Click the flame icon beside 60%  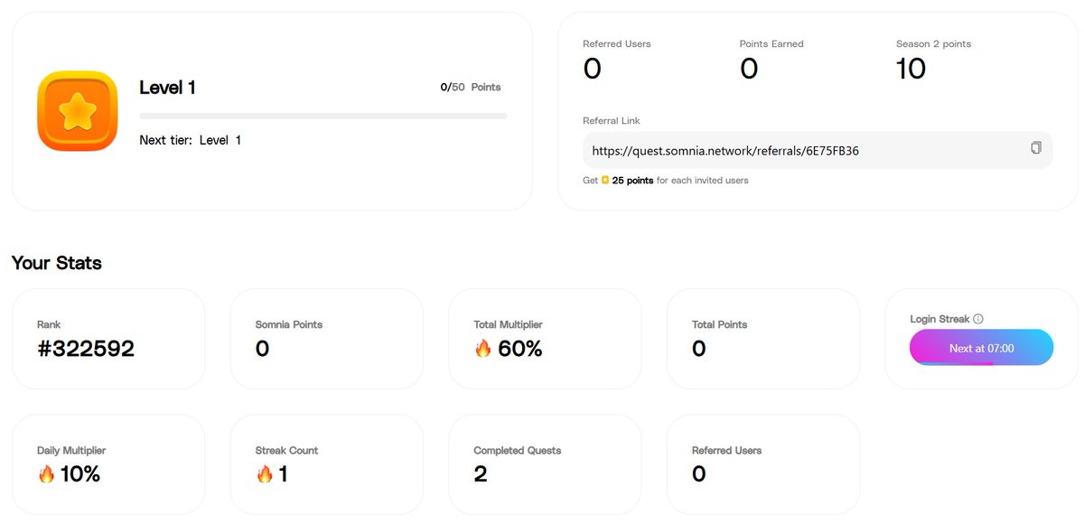[x=483, y=348]
